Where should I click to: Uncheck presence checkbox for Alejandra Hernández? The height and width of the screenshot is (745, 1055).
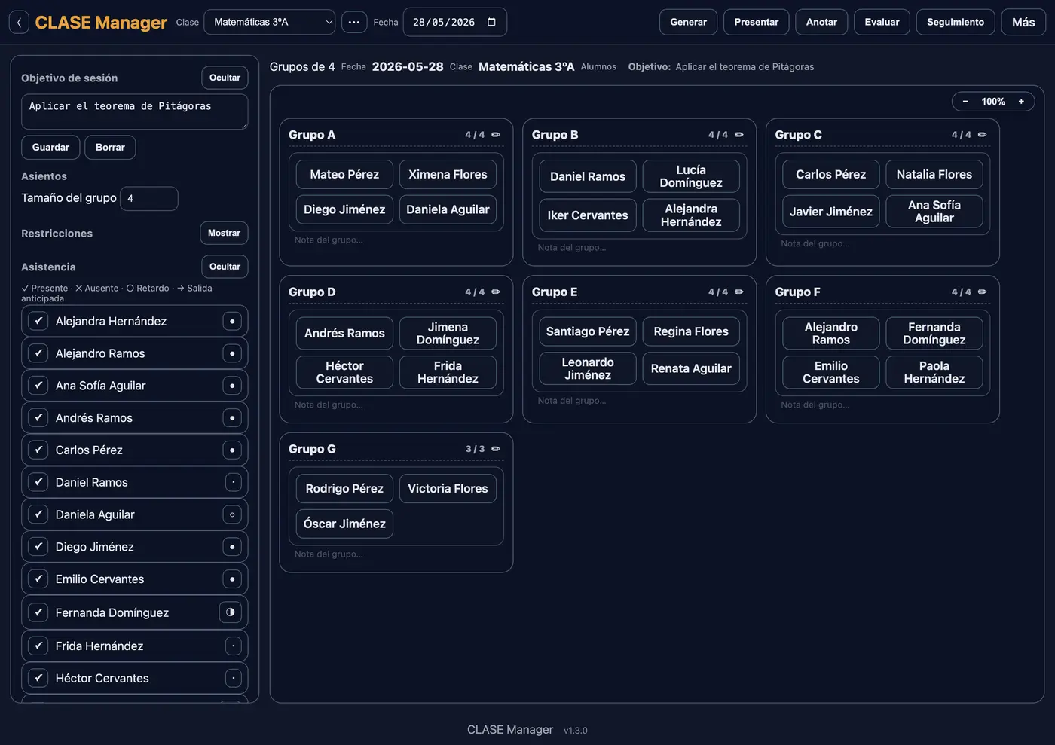38,322
